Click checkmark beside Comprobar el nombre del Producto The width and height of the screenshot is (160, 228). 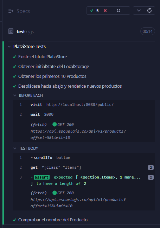[x=14, y=220]
